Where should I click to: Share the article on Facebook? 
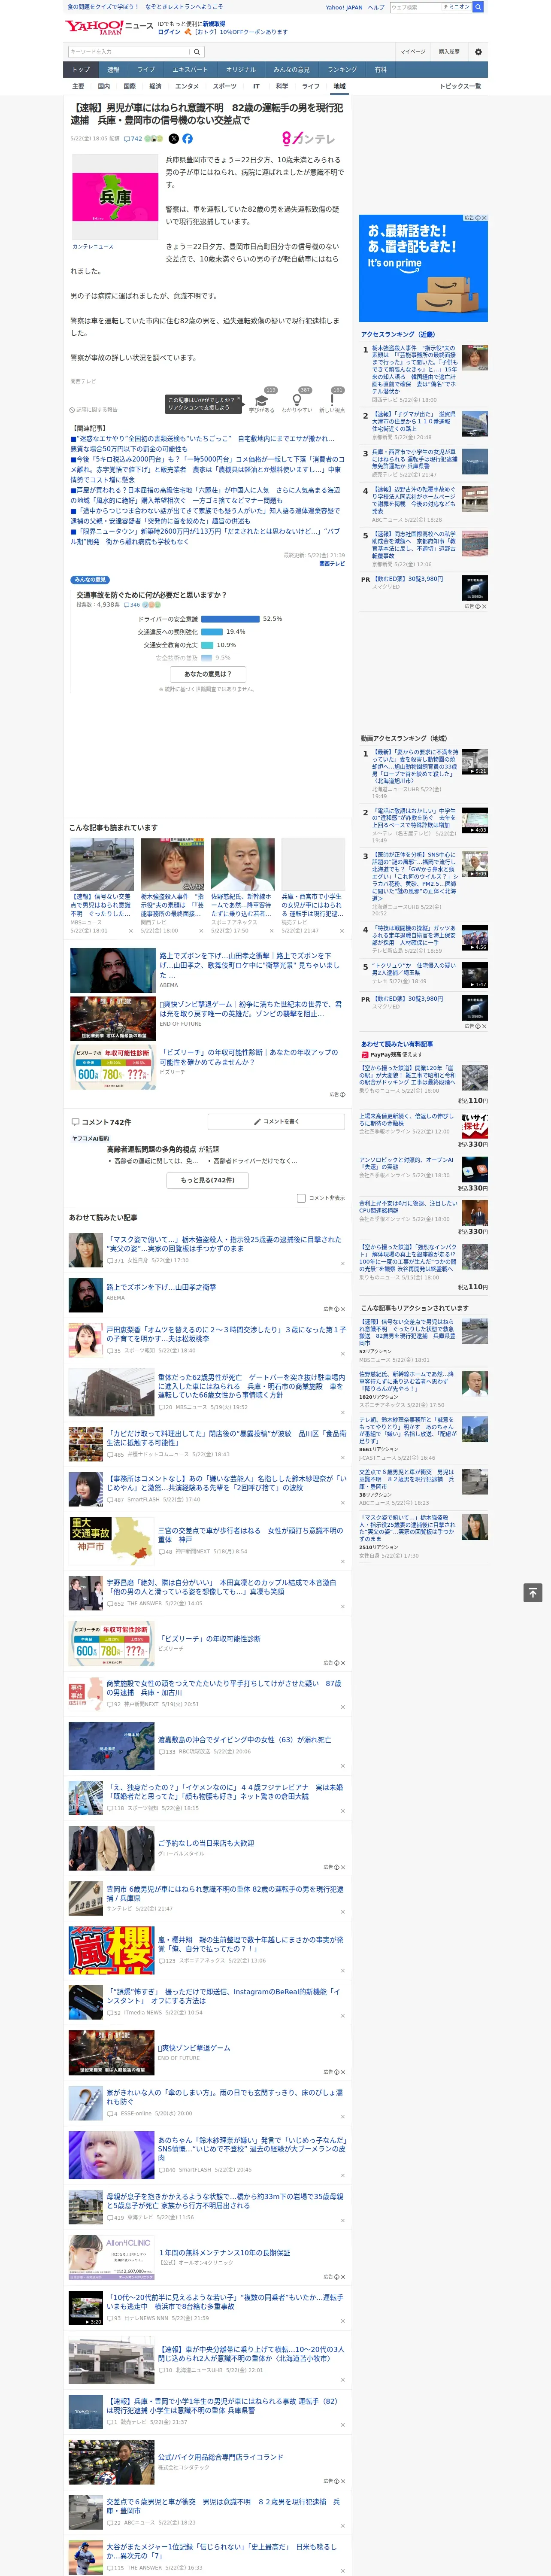click(188, 139)
